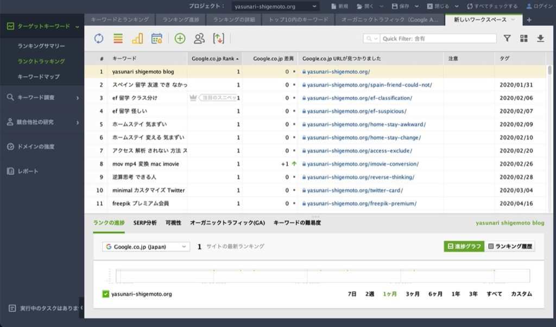Click the reports document icon

click(x=10, y=171)
